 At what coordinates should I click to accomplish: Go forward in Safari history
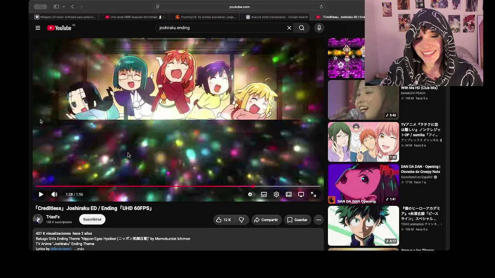81,7
